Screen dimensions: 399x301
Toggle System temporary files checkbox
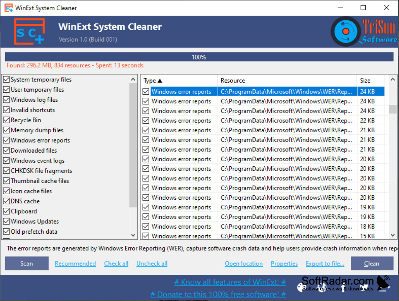pos(6,79)
